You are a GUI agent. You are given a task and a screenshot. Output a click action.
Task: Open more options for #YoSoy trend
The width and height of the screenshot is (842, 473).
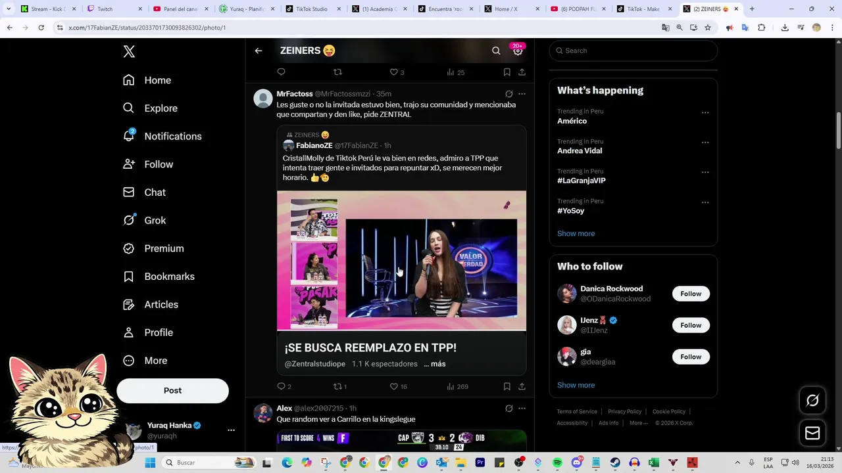tap(705, 202)
